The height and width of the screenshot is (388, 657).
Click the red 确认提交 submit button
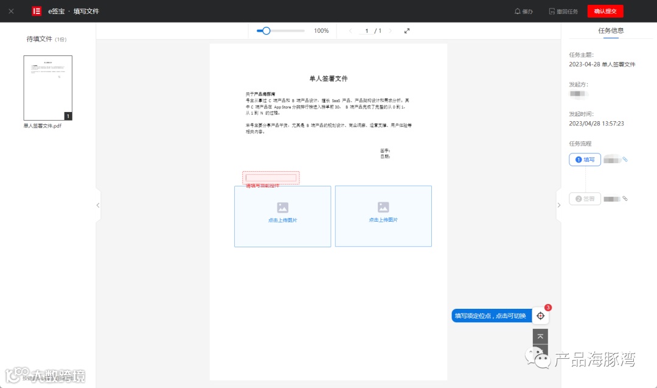point(605,12)
